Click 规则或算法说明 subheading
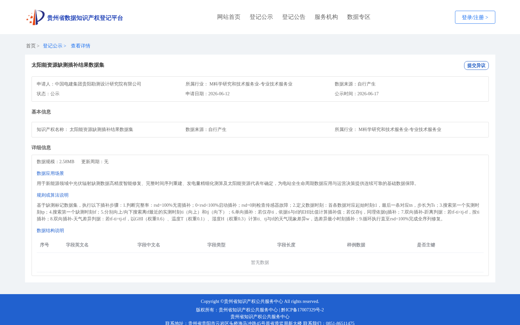The height and width of the screenshot is (325, 520). point(53,195)
